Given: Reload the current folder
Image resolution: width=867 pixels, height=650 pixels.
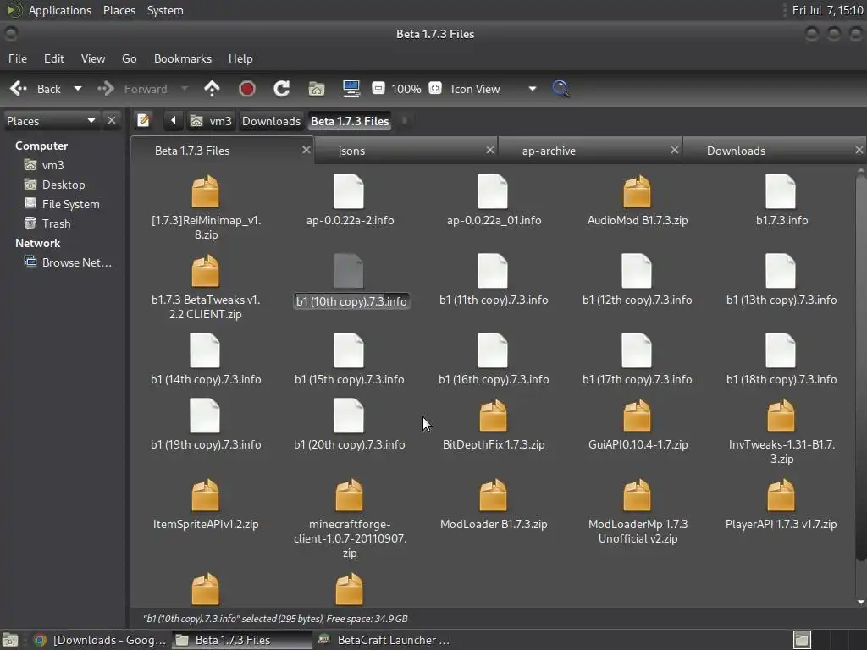Looking at the screenshot, I should [x=281, y=88].
